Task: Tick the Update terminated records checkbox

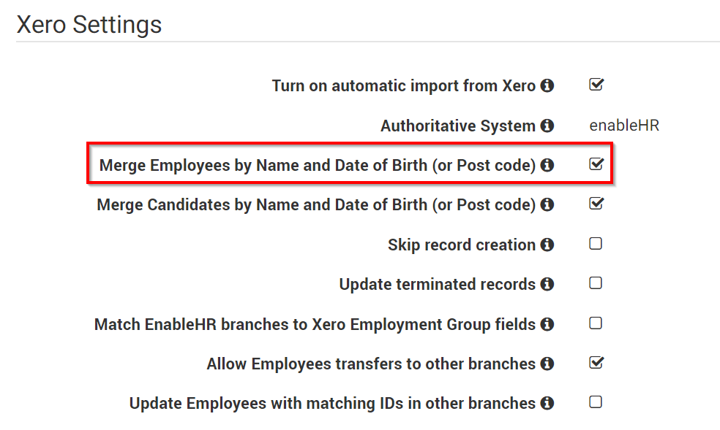Action: pos(596,283)
